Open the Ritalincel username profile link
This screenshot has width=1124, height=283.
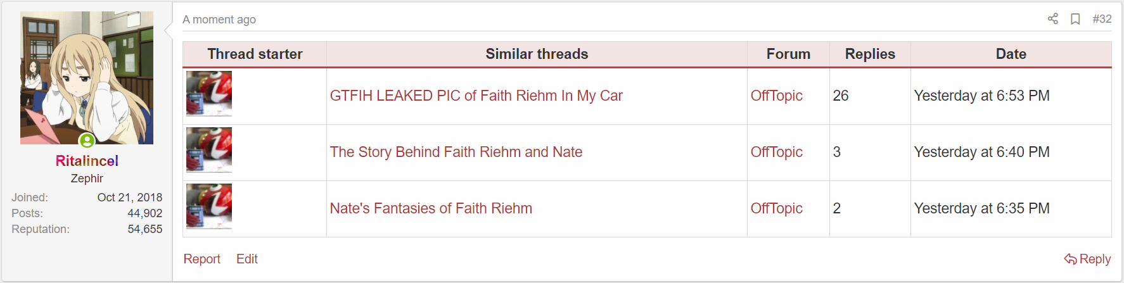coord(87,161)
